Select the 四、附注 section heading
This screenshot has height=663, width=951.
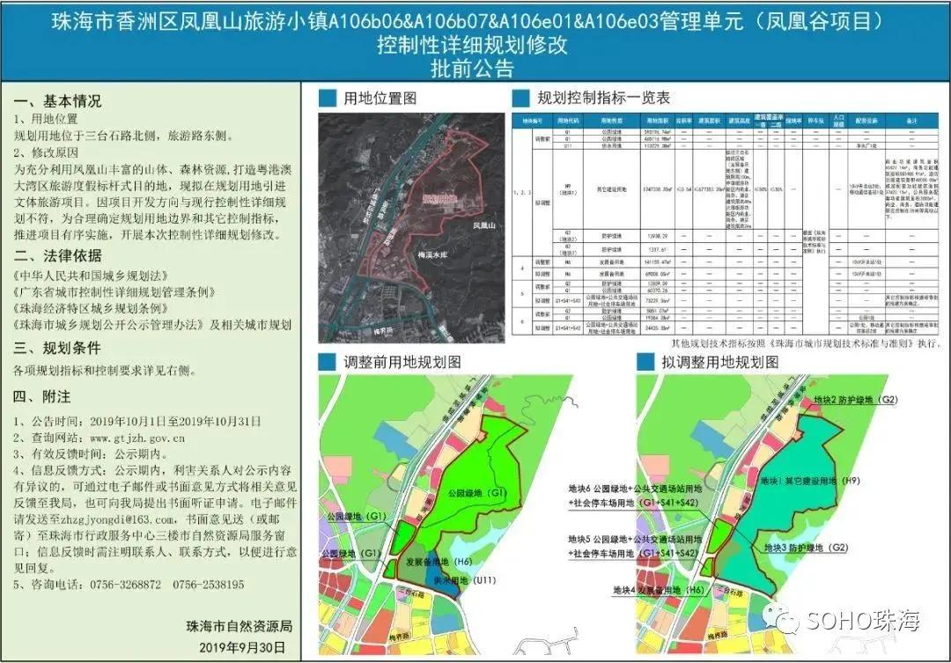tap(42, 396)
